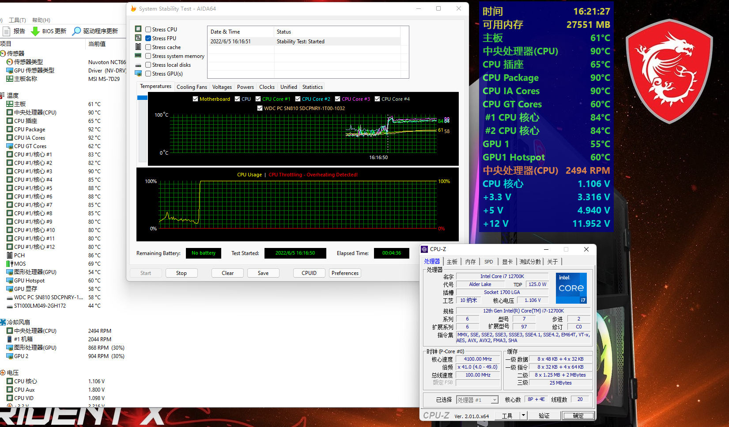The image size is (729, 427).
Task: Open the Help (帮助) menu in AIDA64
Action: point(41,20)
